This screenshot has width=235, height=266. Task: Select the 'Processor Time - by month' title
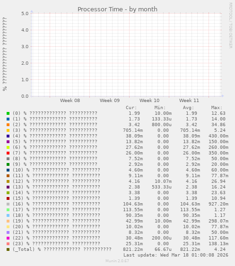[117, 9]
